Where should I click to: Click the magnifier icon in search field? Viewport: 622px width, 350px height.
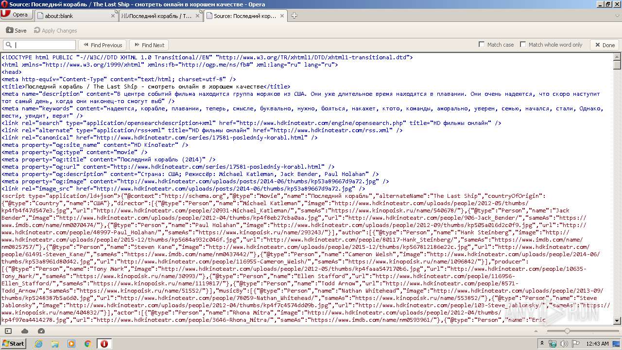tap(9, 45)
